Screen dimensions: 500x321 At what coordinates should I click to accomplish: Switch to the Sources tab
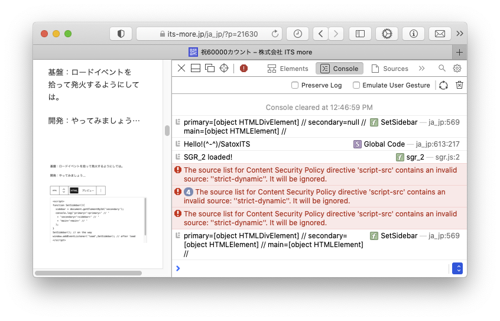point(389,69)
